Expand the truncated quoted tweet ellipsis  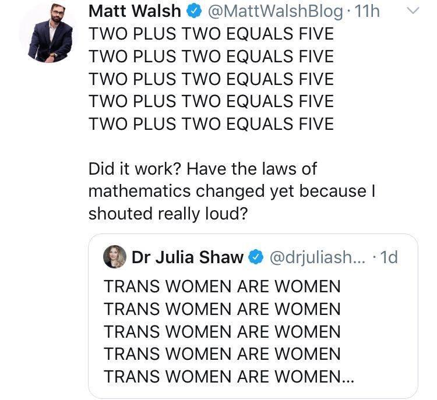point(347,377)
